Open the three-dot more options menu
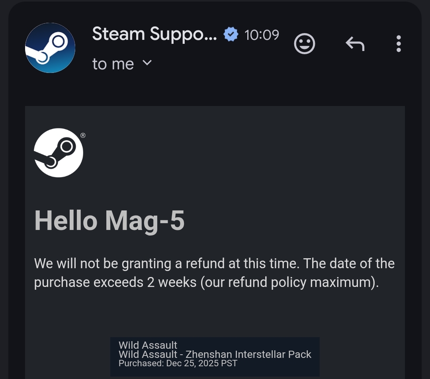Screen dimensions: 430x379 point(399,44)
